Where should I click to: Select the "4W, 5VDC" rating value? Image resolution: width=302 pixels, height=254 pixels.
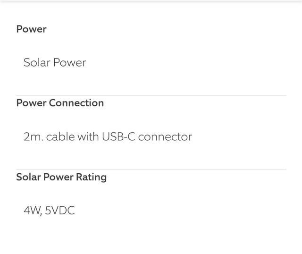(x=49, y=211)
